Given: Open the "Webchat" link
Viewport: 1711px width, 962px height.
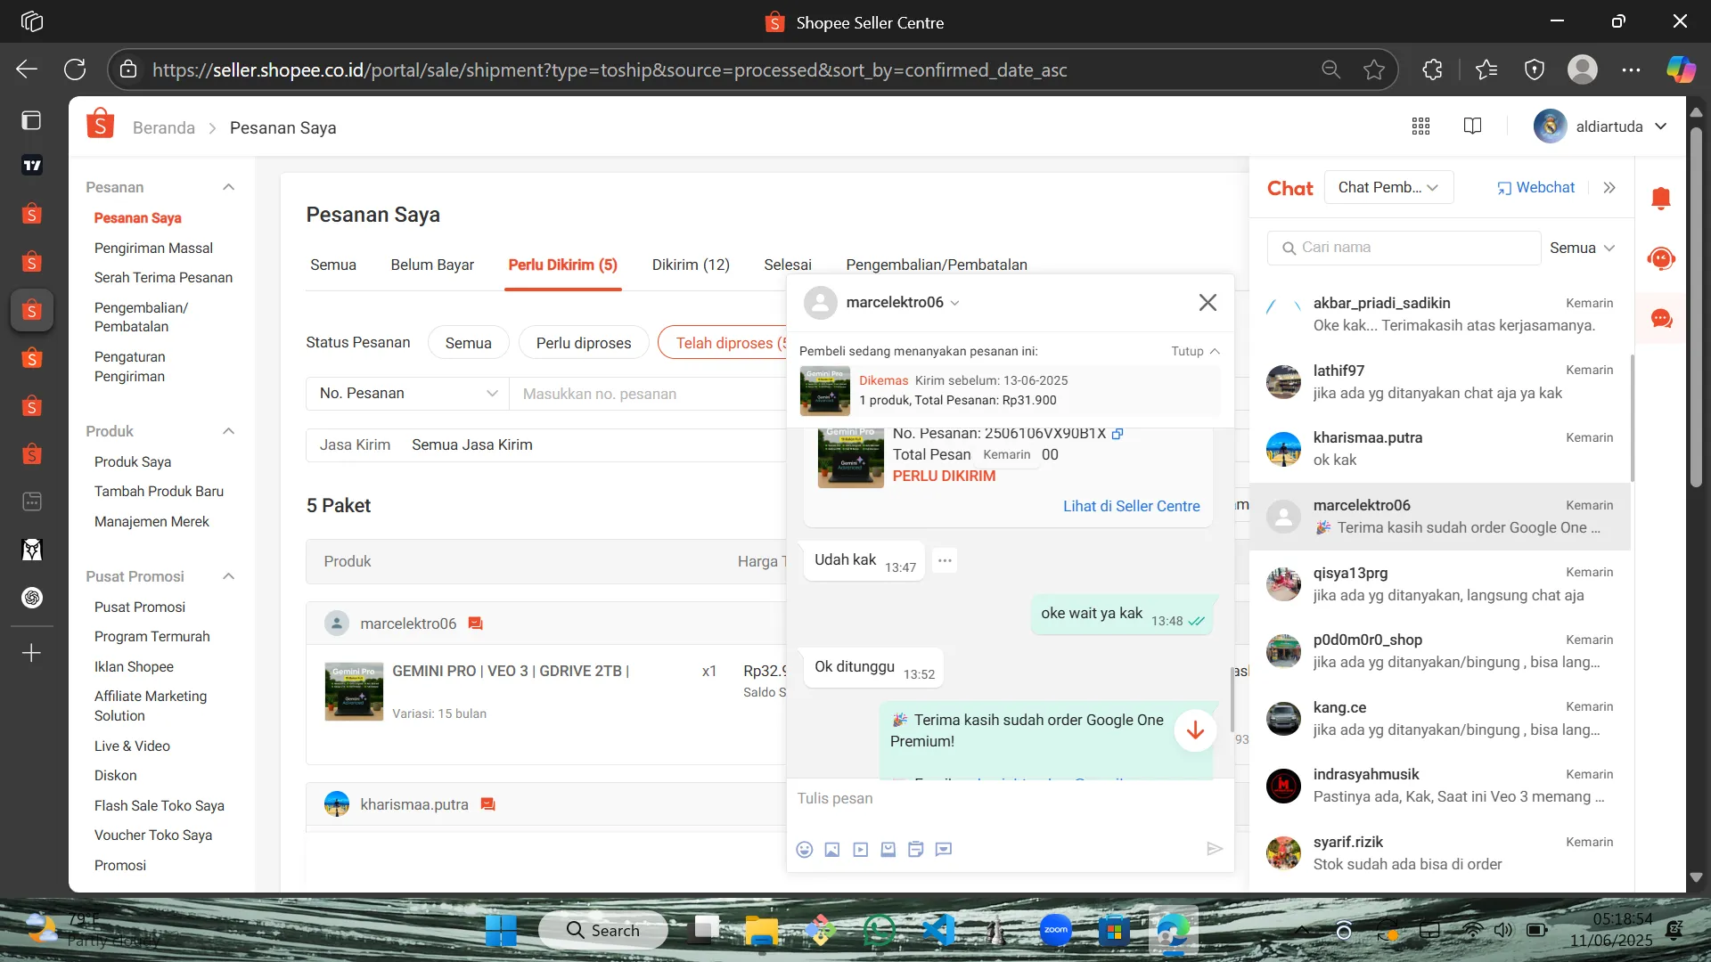Looking at the screenshot, I should (1536, 187).
